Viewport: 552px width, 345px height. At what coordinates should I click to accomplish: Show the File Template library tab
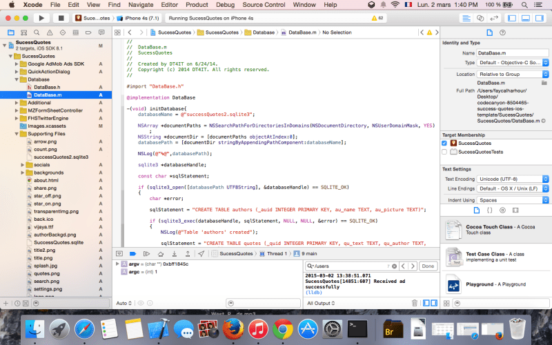(476, 210)
